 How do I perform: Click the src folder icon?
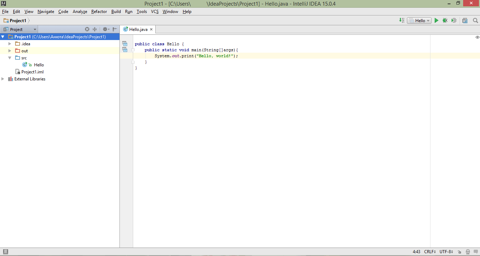[x=18, y=58]
